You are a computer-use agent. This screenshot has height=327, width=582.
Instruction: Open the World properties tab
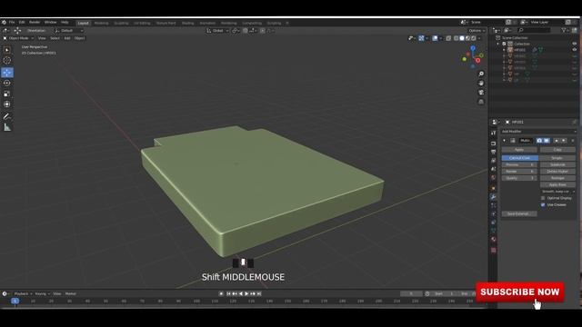493,178
